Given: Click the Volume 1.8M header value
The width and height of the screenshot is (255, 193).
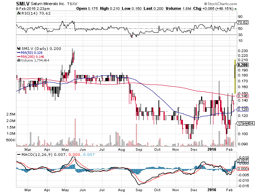Looking at the screenshot, I should tap(178, 8).
